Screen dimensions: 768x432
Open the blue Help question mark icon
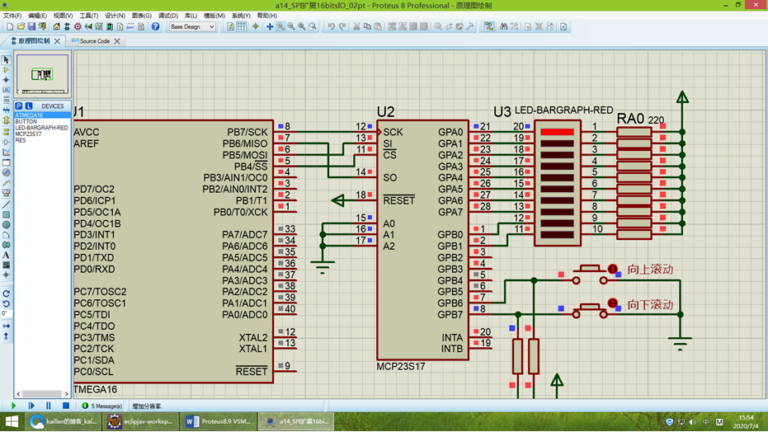(155, 27)
